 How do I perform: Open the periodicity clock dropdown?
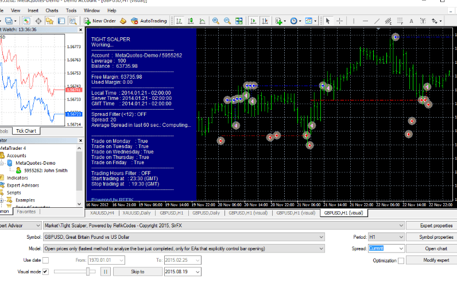pyautogui.click(x=296, y=21)
